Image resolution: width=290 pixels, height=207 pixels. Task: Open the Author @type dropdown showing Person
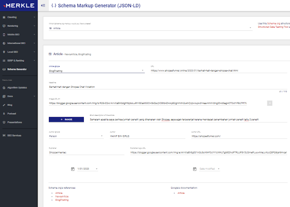[x=76, y=136]
